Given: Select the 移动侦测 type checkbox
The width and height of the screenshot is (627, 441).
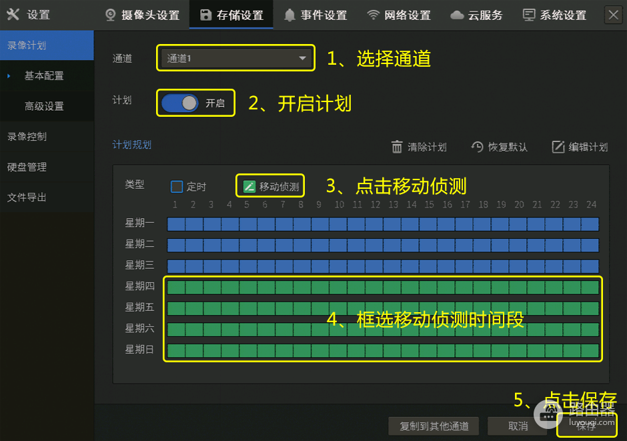Looking at the screenshot, I should (x=249, y=186).
